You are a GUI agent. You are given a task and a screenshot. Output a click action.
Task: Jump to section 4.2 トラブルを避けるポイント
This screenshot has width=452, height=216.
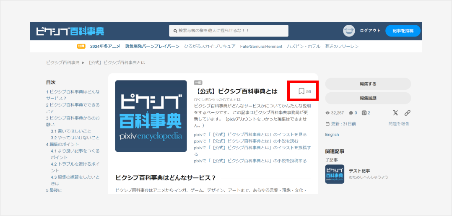click(x=75, y=167)
